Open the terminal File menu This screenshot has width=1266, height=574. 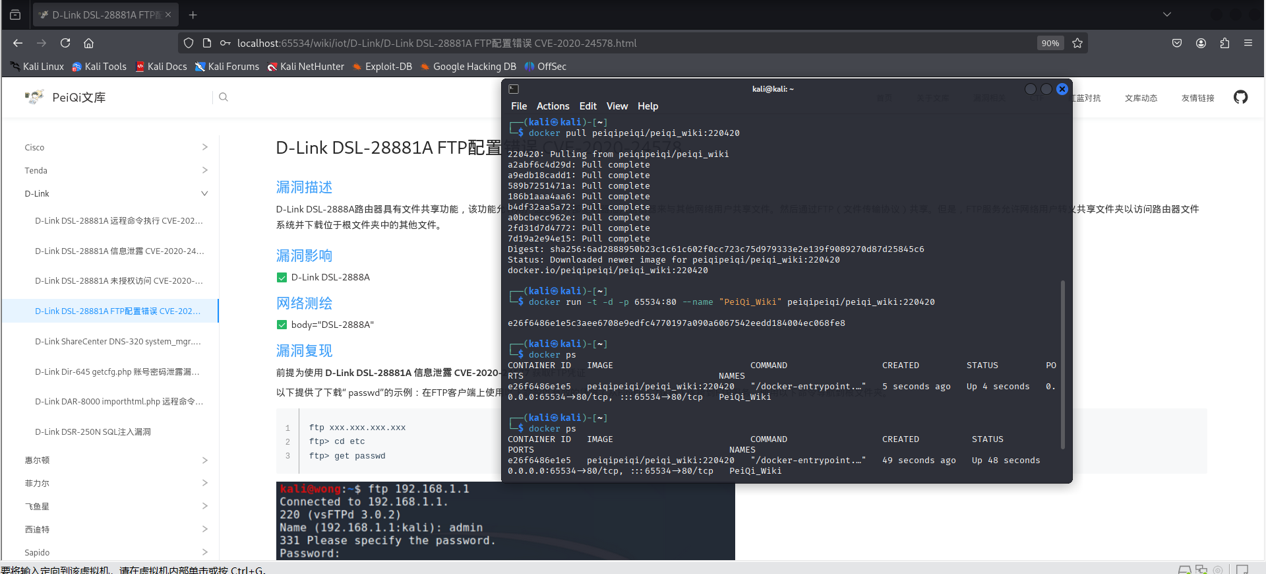pyautogui.click(x=519, y=106)
